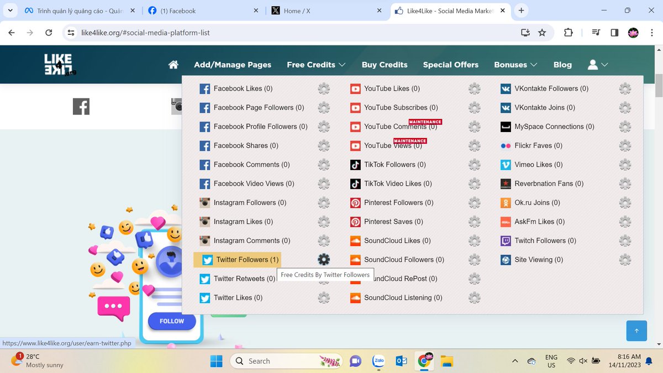
Task: Open settings gear for SoundCloud Listening
Action: pos(475,297)
